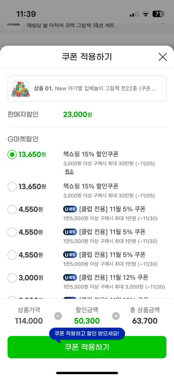174x378 pixels.
Task: Tap the battery indicator in the status bar
Action: tap(159, 14)
